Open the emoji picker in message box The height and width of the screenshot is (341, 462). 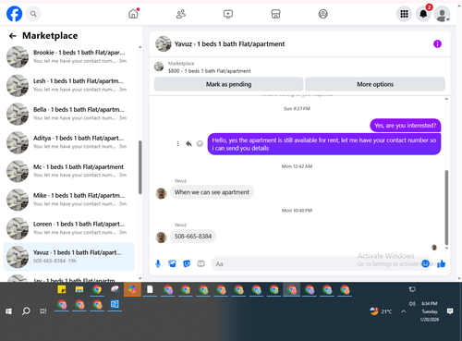[425, 263]
